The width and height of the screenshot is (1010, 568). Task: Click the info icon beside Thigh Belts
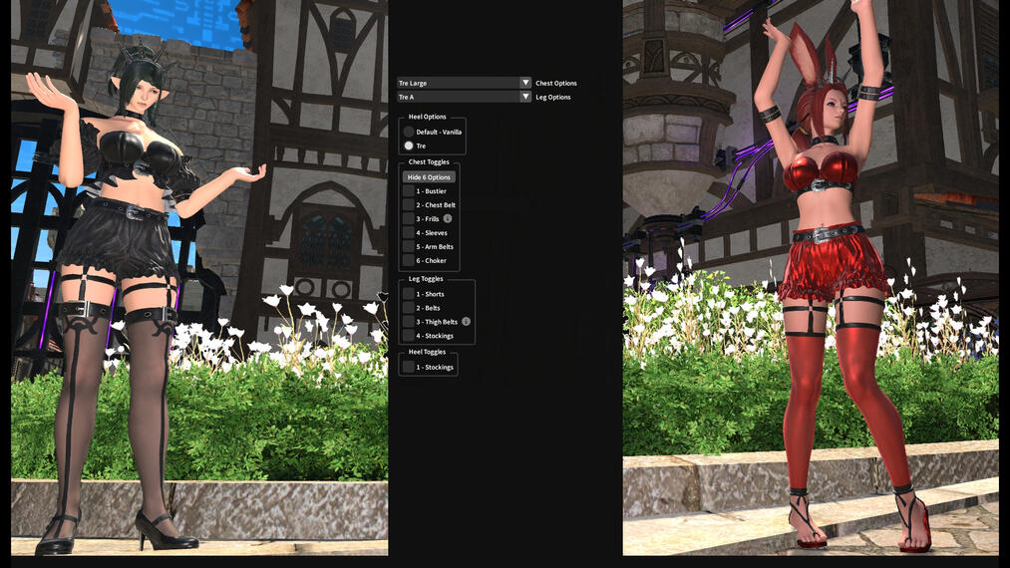coord(467,322)
